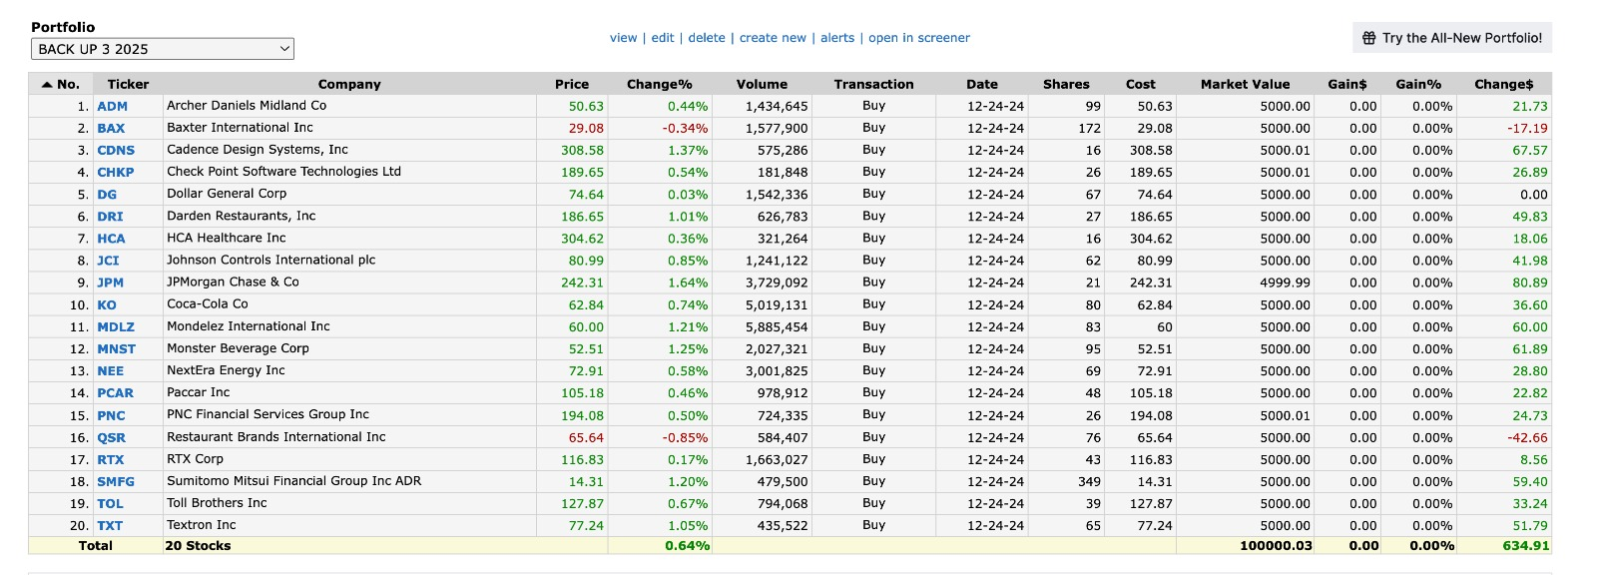Screen dimensions: 1597x575
Task: Open the SMFG ticker link
Action: click(116, 482)
